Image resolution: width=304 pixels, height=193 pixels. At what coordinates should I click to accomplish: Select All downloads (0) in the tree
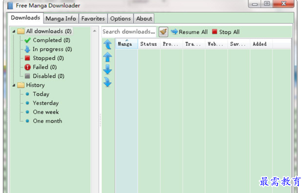point(49,31)
